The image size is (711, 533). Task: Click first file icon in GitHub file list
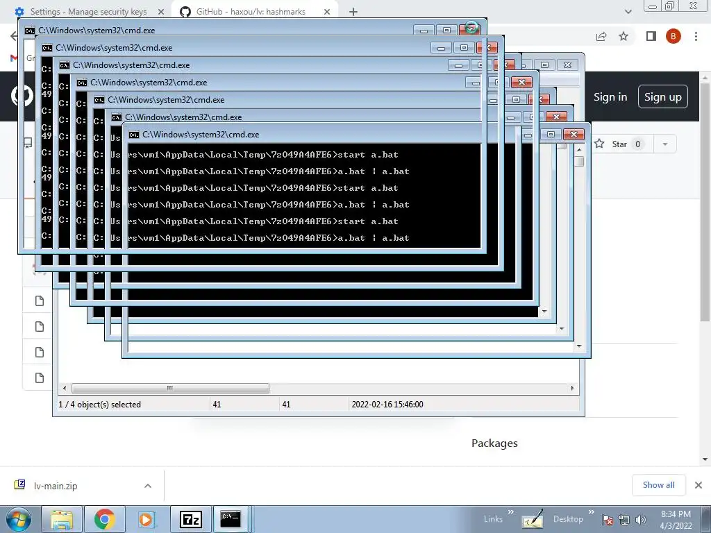[40, 301]
